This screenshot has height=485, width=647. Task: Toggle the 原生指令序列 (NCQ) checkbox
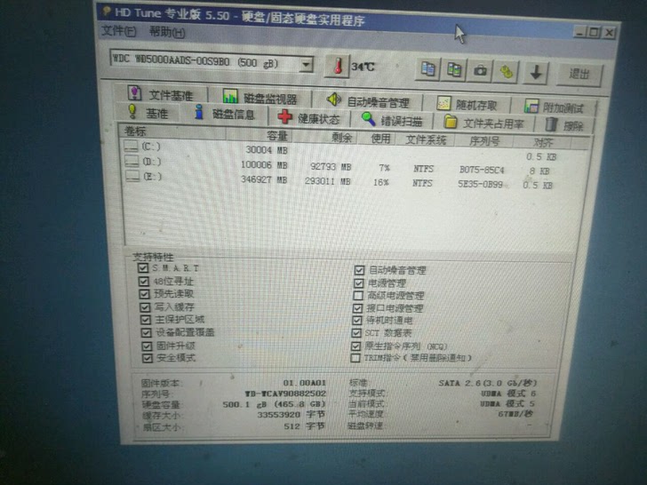click(355, 346)
